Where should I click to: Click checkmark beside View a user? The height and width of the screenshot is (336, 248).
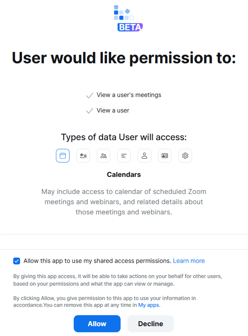pos(89,111)
